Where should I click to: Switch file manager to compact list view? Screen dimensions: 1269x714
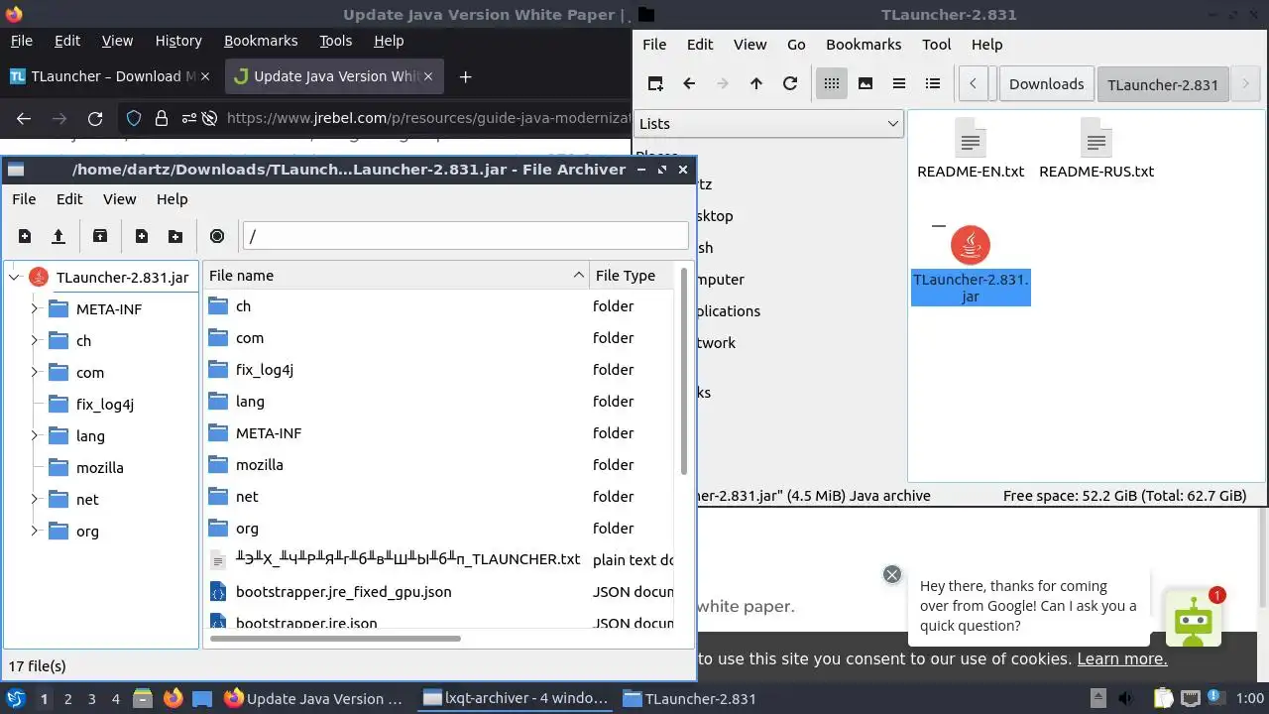[899, 83]
